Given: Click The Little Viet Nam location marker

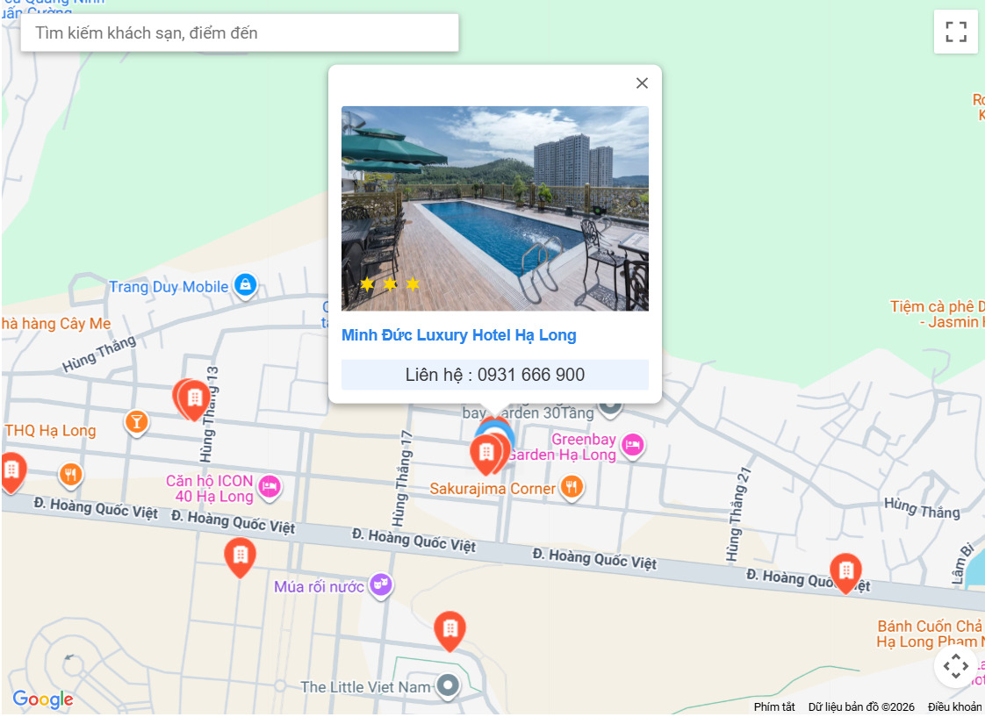Looking at the screenshot, I should [448, 686].
